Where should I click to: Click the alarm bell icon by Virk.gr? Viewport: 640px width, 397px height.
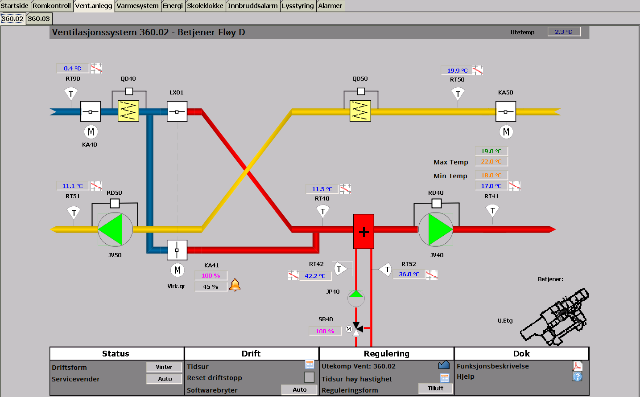235,285
